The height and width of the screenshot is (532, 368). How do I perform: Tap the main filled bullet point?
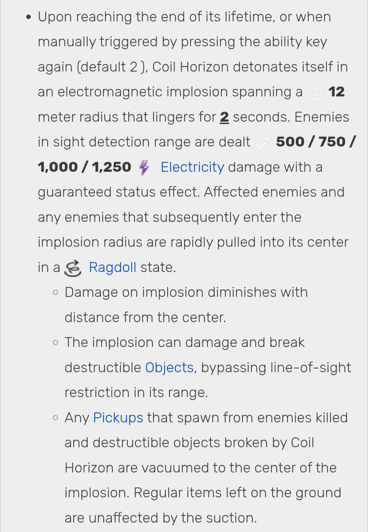30,17
